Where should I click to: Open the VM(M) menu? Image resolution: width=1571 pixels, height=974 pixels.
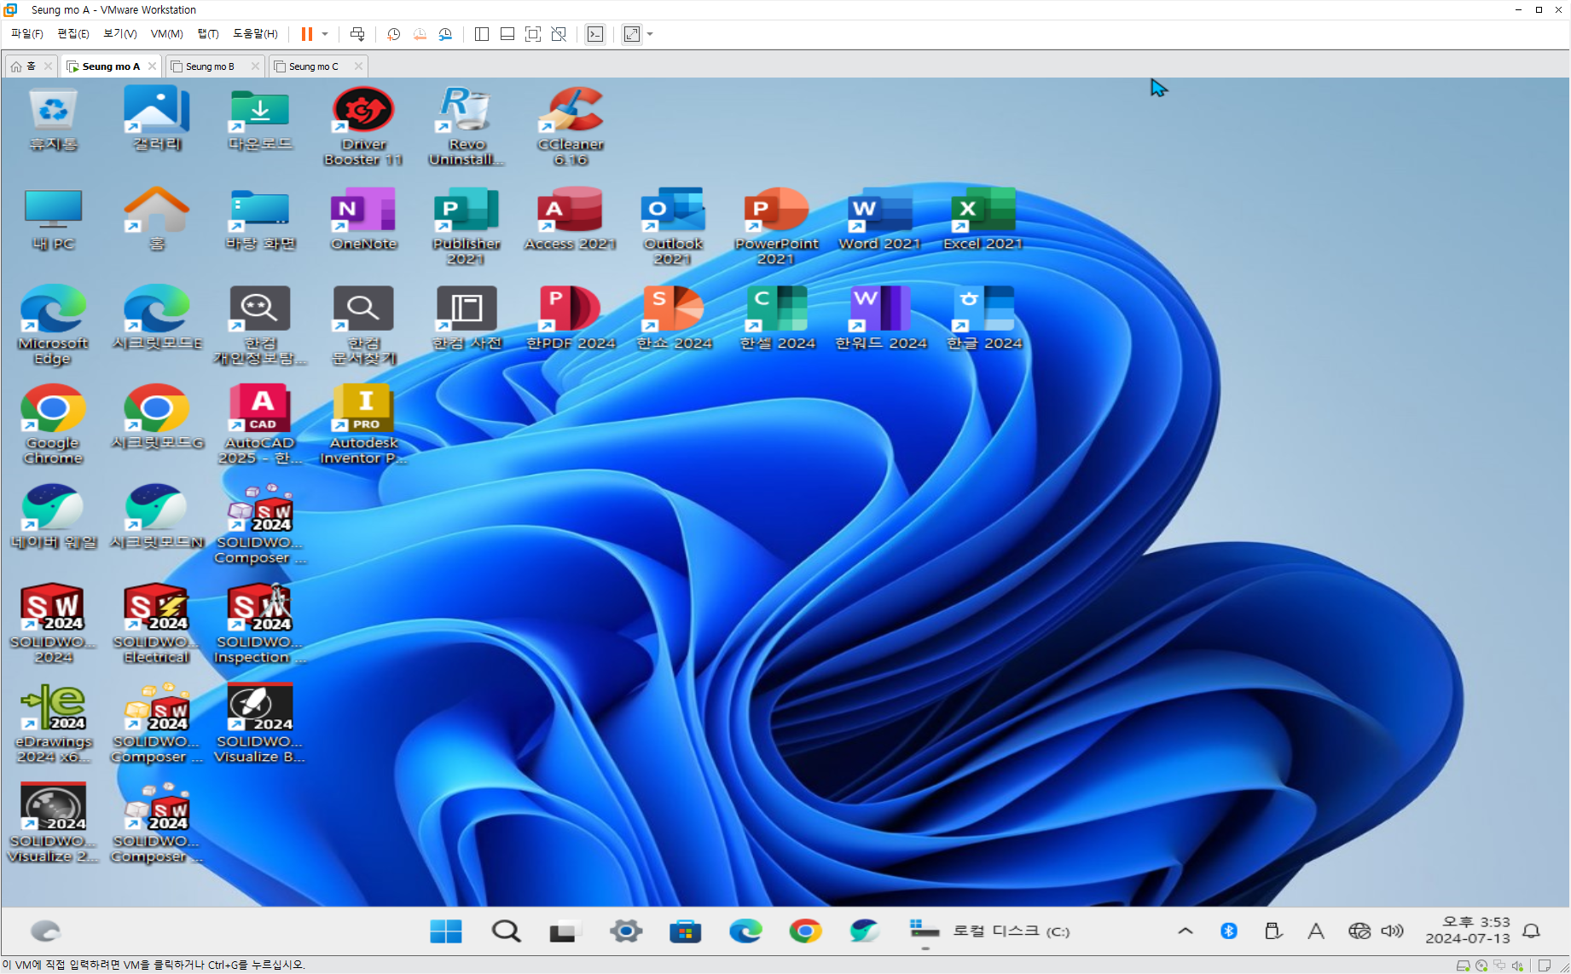tap(167, 34)
